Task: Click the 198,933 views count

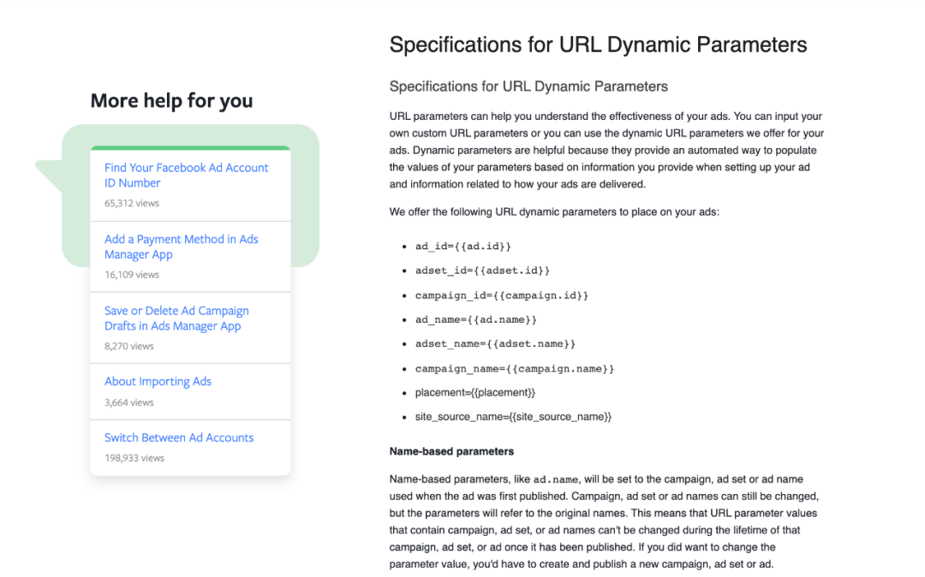Action: (x=134, y=458)
